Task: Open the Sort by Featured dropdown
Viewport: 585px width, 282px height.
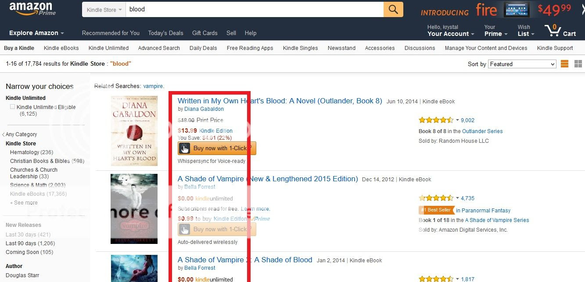Action: pyautogui.click(x=522, y=64)
